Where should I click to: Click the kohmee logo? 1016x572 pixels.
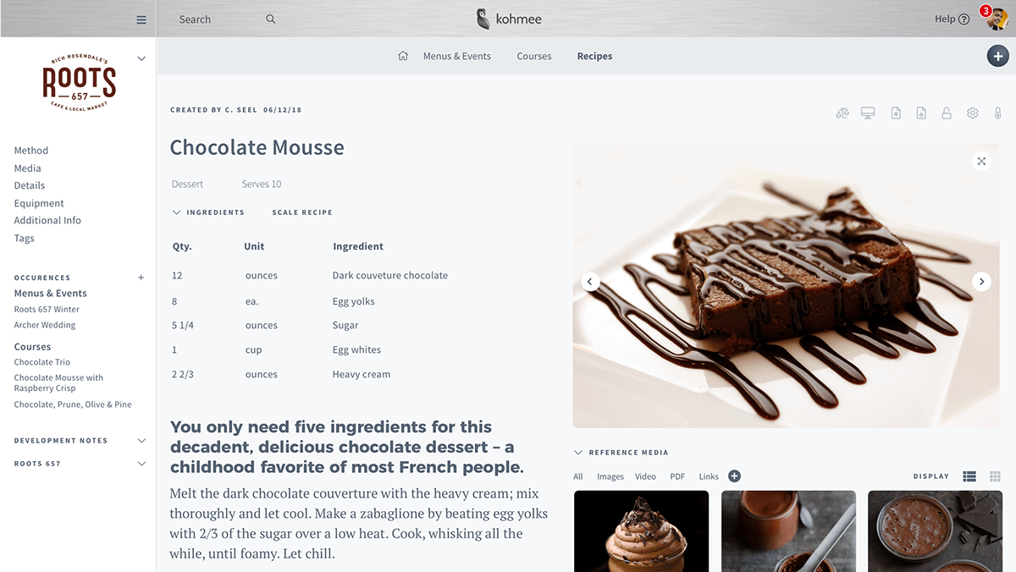coord(509,19)
